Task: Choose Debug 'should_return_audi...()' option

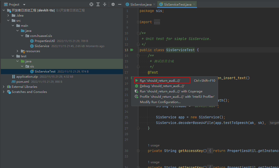Action: (x=162, y=86)
